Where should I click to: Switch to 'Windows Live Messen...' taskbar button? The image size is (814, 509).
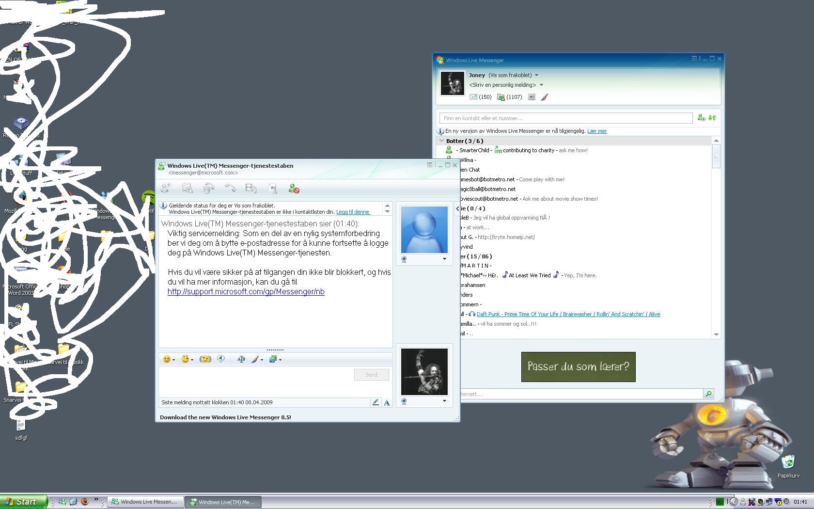click(x=145, y=502)
